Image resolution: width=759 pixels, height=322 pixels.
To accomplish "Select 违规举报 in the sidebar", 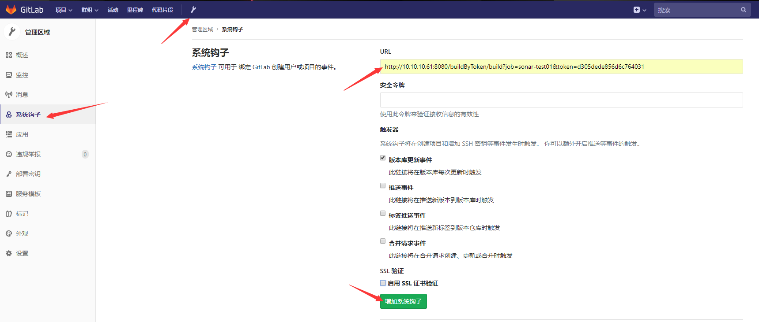I will (48, 154).
